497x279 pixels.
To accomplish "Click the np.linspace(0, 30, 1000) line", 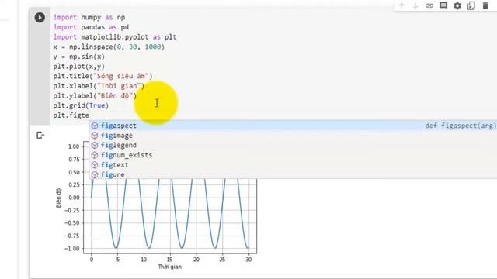I will (x=109, y=46).
